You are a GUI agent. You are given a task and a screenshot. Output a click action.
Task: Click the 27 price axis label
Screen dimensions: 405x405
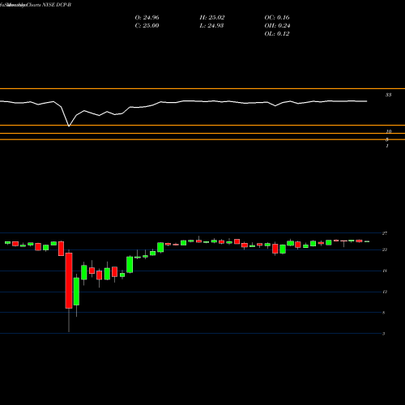(385, 233)
